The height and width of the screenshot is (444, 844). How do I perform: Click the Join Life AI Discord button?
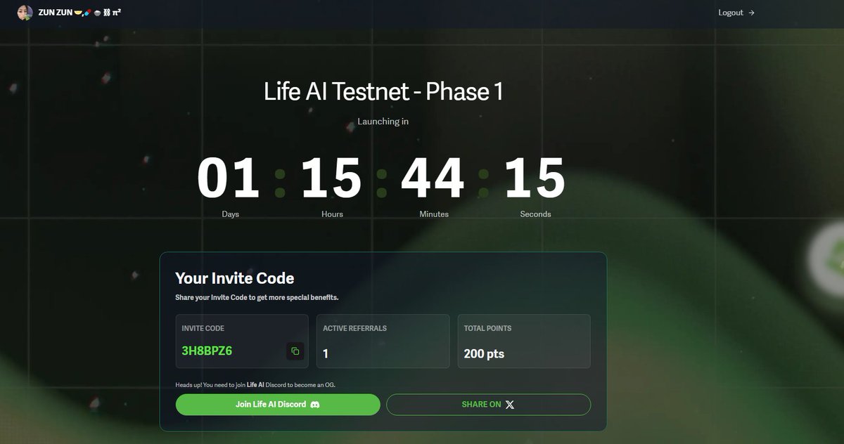[277, 404]
